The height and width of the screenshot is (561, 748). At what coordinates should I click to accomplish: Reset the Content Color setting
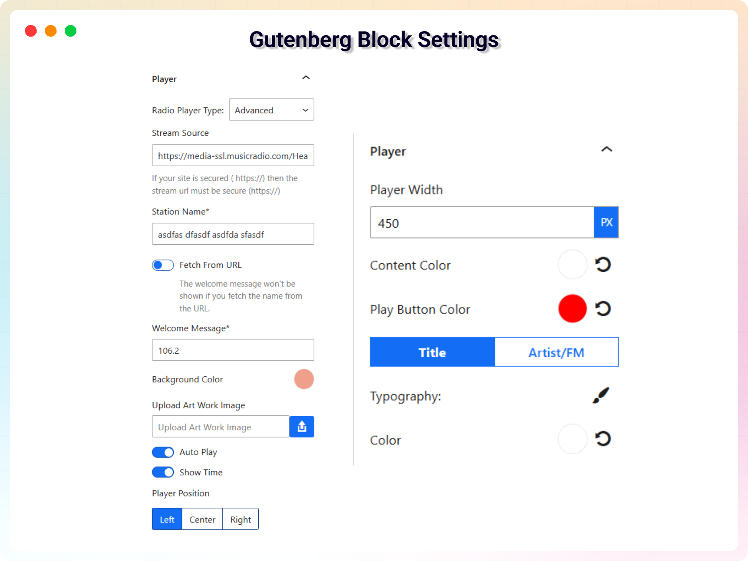click(x=603, y=264)
